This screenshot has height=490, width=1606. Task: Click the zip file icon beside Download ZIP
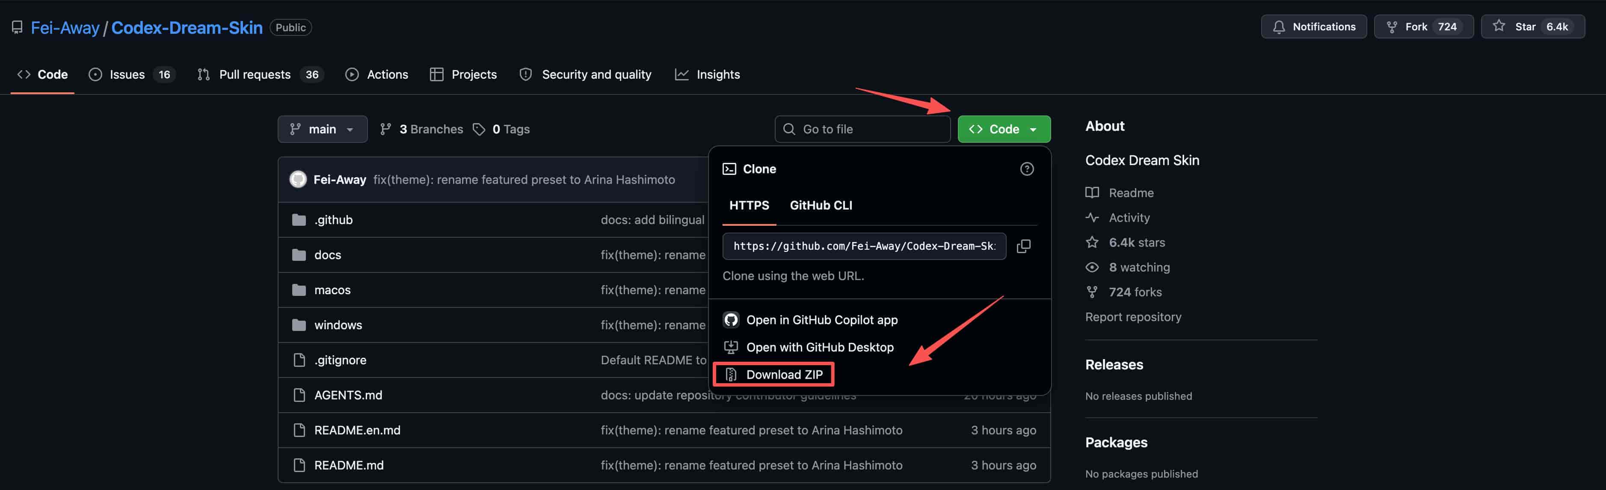tap(731, 375)
